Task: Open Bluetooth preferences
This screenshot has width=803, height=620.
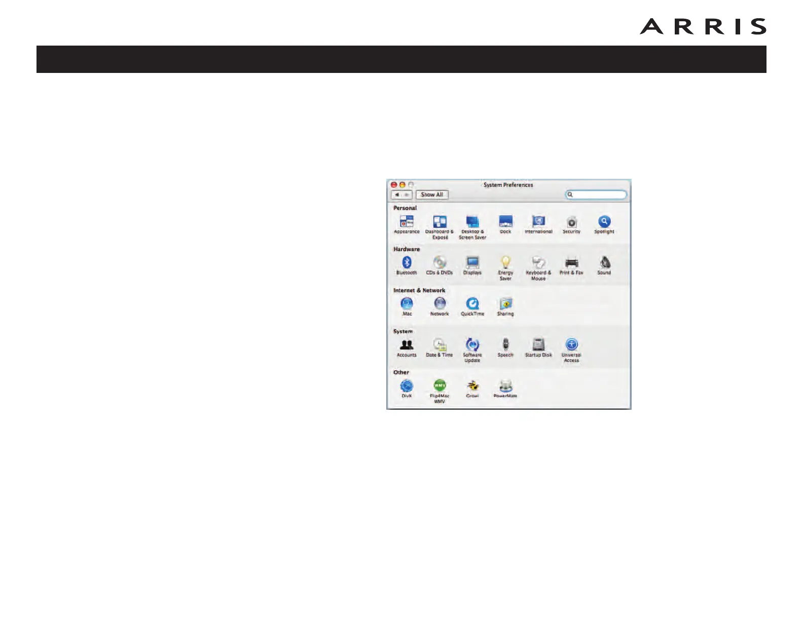Action: (x=407, y=265)
